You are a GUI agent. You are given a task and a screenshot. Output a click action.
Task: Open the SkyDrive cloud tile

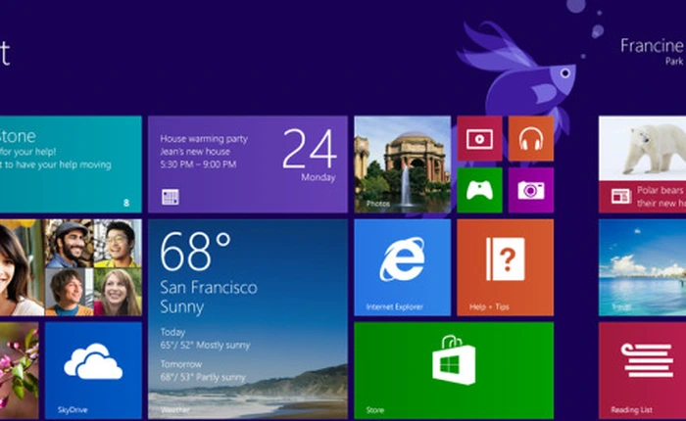coord(93,369)
